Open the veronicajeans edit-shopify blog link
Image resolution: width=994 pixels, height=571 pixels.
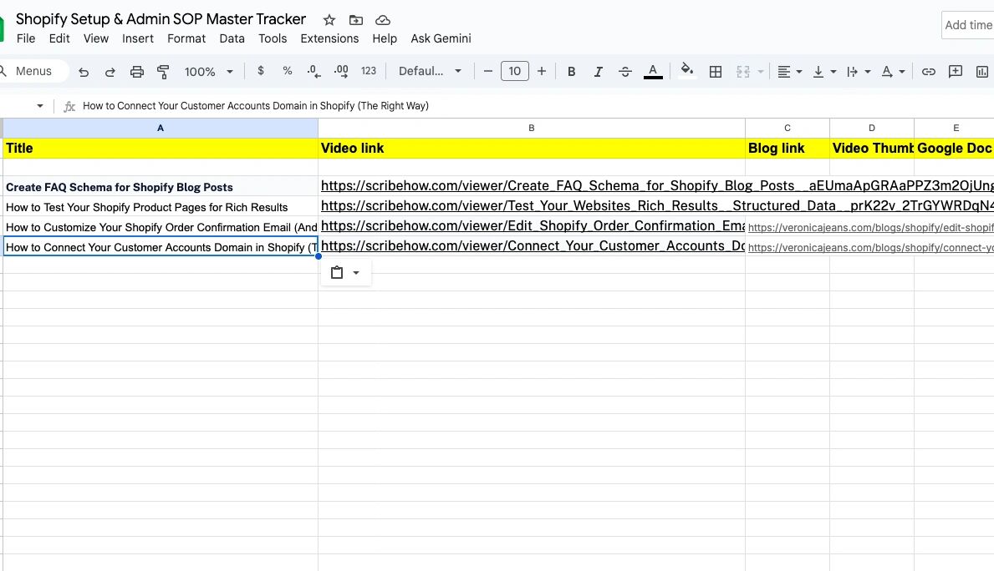point(870,227)
